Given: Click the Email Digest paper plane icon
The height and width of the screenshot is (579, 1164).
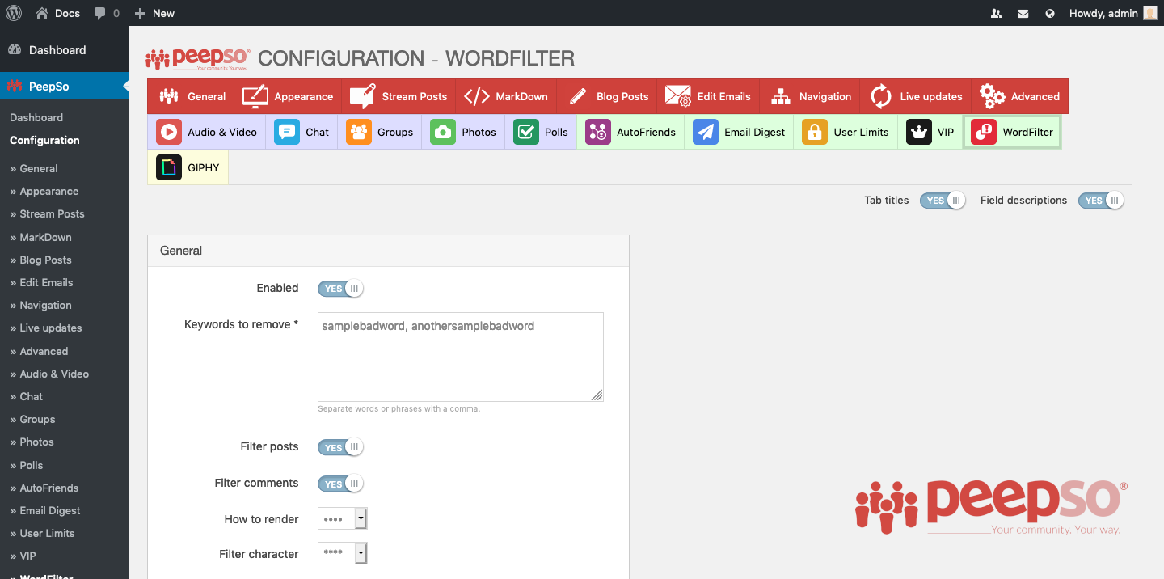Looking at the screenshot, I should 705,132.
